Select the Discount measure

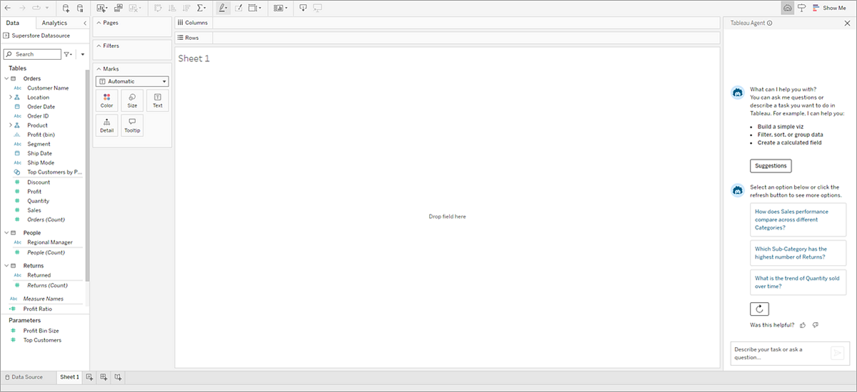pos(39,182)
